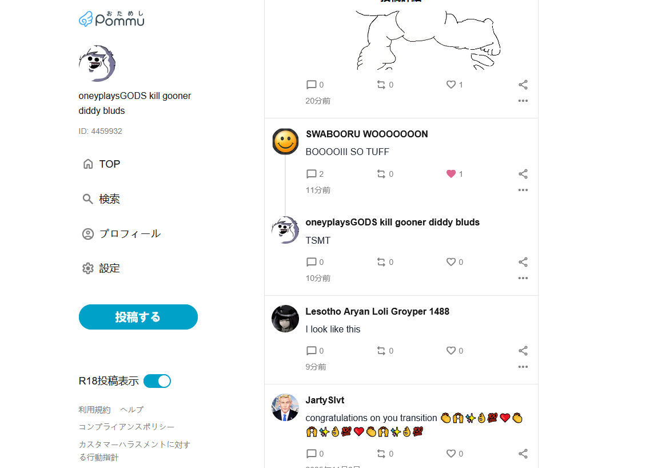
Task: Open the プロフィール profile page
Action: [121, 233]
